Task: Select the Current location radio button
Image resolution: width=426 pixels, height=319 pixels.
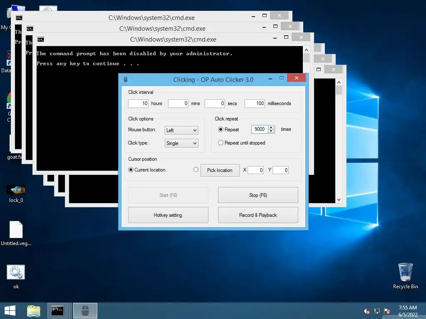Action: click(131, 170)
